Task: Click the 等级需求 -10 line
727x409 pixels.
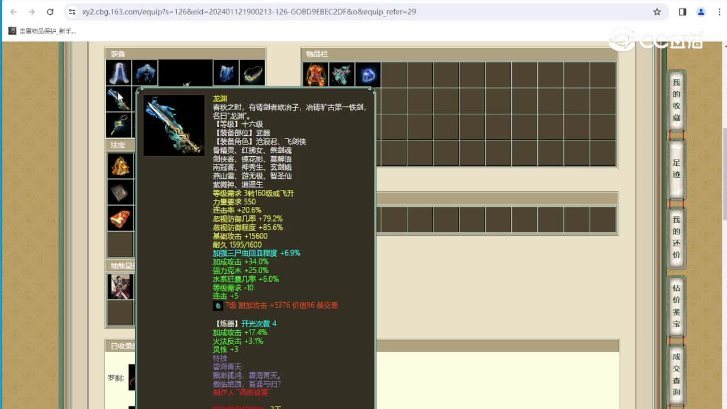Action: click(233, 288)
